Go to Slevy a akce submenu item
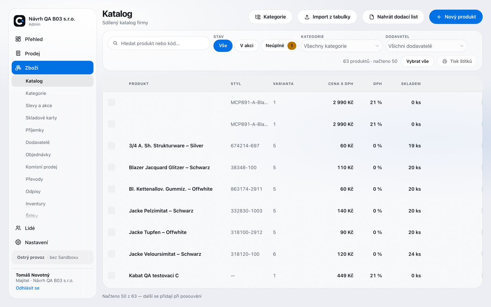Viewport: 491px width, 307px height. click(53, 105)
